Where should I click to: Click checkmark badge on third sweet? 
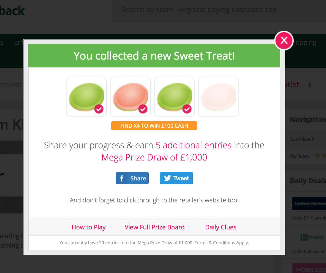pos(187,109)
